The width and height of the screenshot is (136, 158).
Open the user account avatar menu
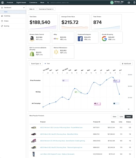(112, 2)
